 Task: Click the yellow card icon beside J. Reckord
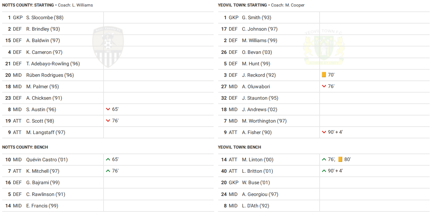[324, 75]
